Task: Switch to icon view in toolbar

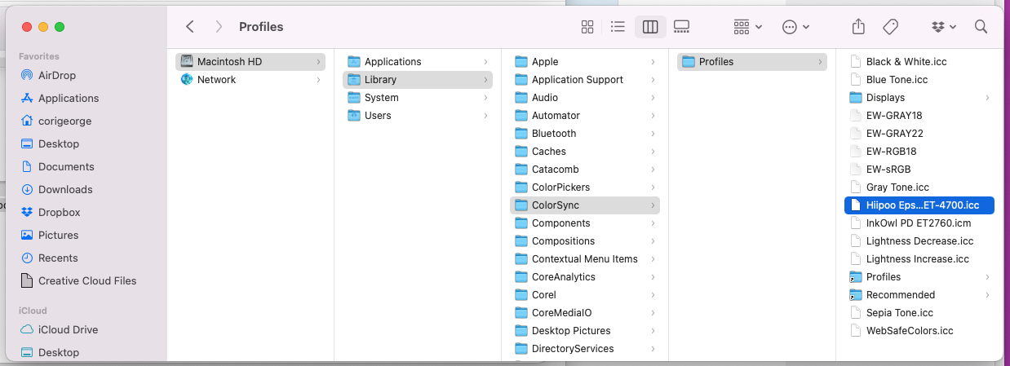Action: pos(587,27)
